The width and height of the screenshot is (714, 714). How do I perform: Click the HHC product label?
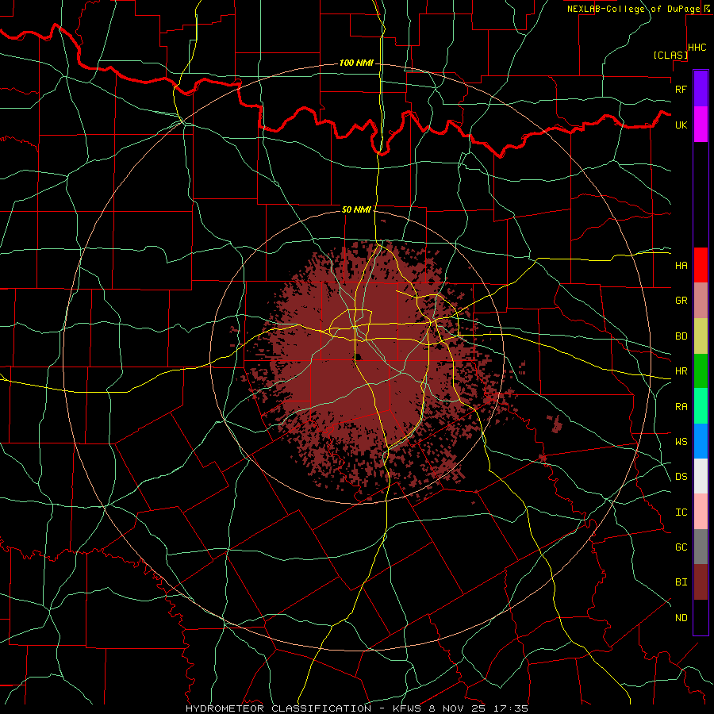point(697,48)
